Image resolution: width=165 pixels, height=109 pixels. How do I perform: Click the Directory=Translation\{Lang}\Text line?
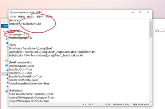pyautogui.click(x=31, y=48)
